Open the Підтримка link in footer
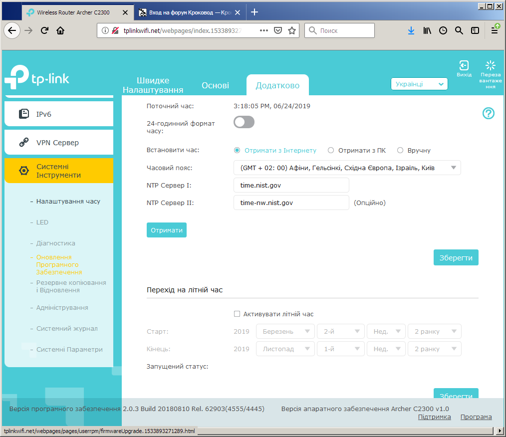 pos(434,417)
